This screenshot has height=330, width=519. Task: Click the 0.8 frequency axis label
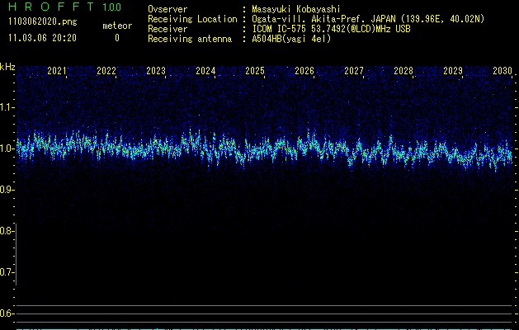[x=7, y=231]
